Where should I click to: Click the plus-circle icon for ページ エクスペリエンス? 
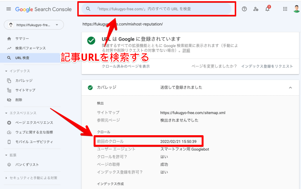click(9, 123)
